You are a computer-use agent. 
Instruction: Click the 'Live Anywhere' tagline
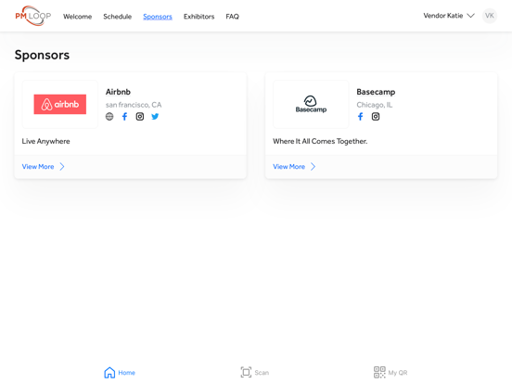[x=45, y=141]
